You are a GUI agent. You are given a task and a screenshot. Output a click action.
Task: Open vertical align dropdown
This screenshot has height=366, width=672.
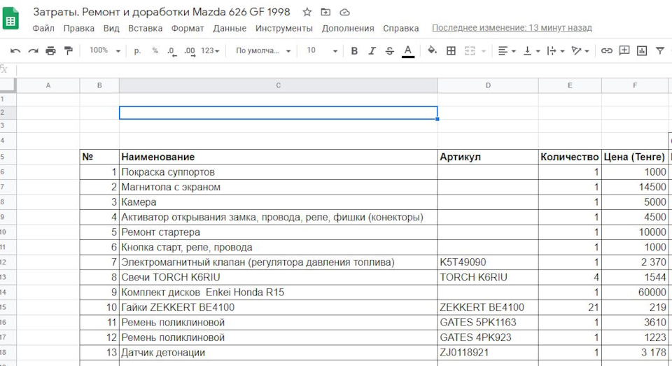[x=532, y=51]
